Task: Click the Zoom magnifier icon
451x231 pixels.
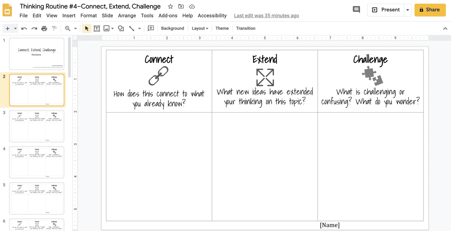Action: pyautogui.click(x=68, y=28)
